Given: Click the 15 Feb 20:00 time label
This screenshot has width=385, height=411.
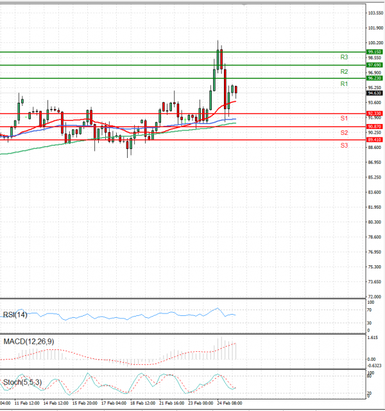Looking at the screenshot, I should point(85,403).
